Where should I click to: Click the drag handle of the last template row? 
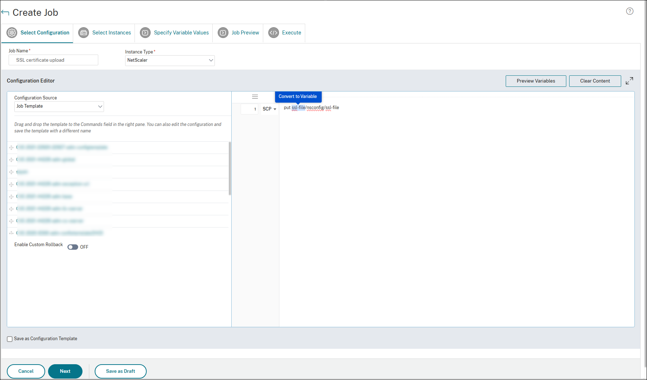11,233
